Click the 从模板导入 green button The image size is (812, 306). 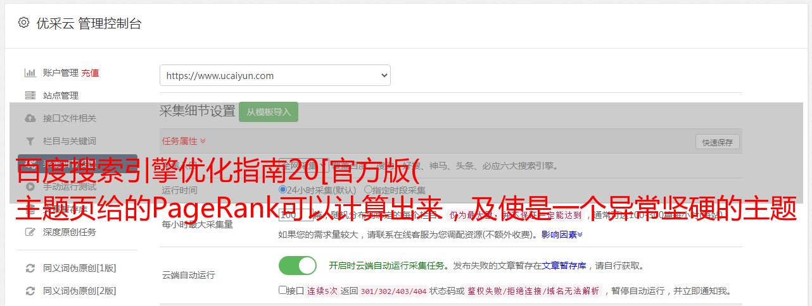point(269,112)
